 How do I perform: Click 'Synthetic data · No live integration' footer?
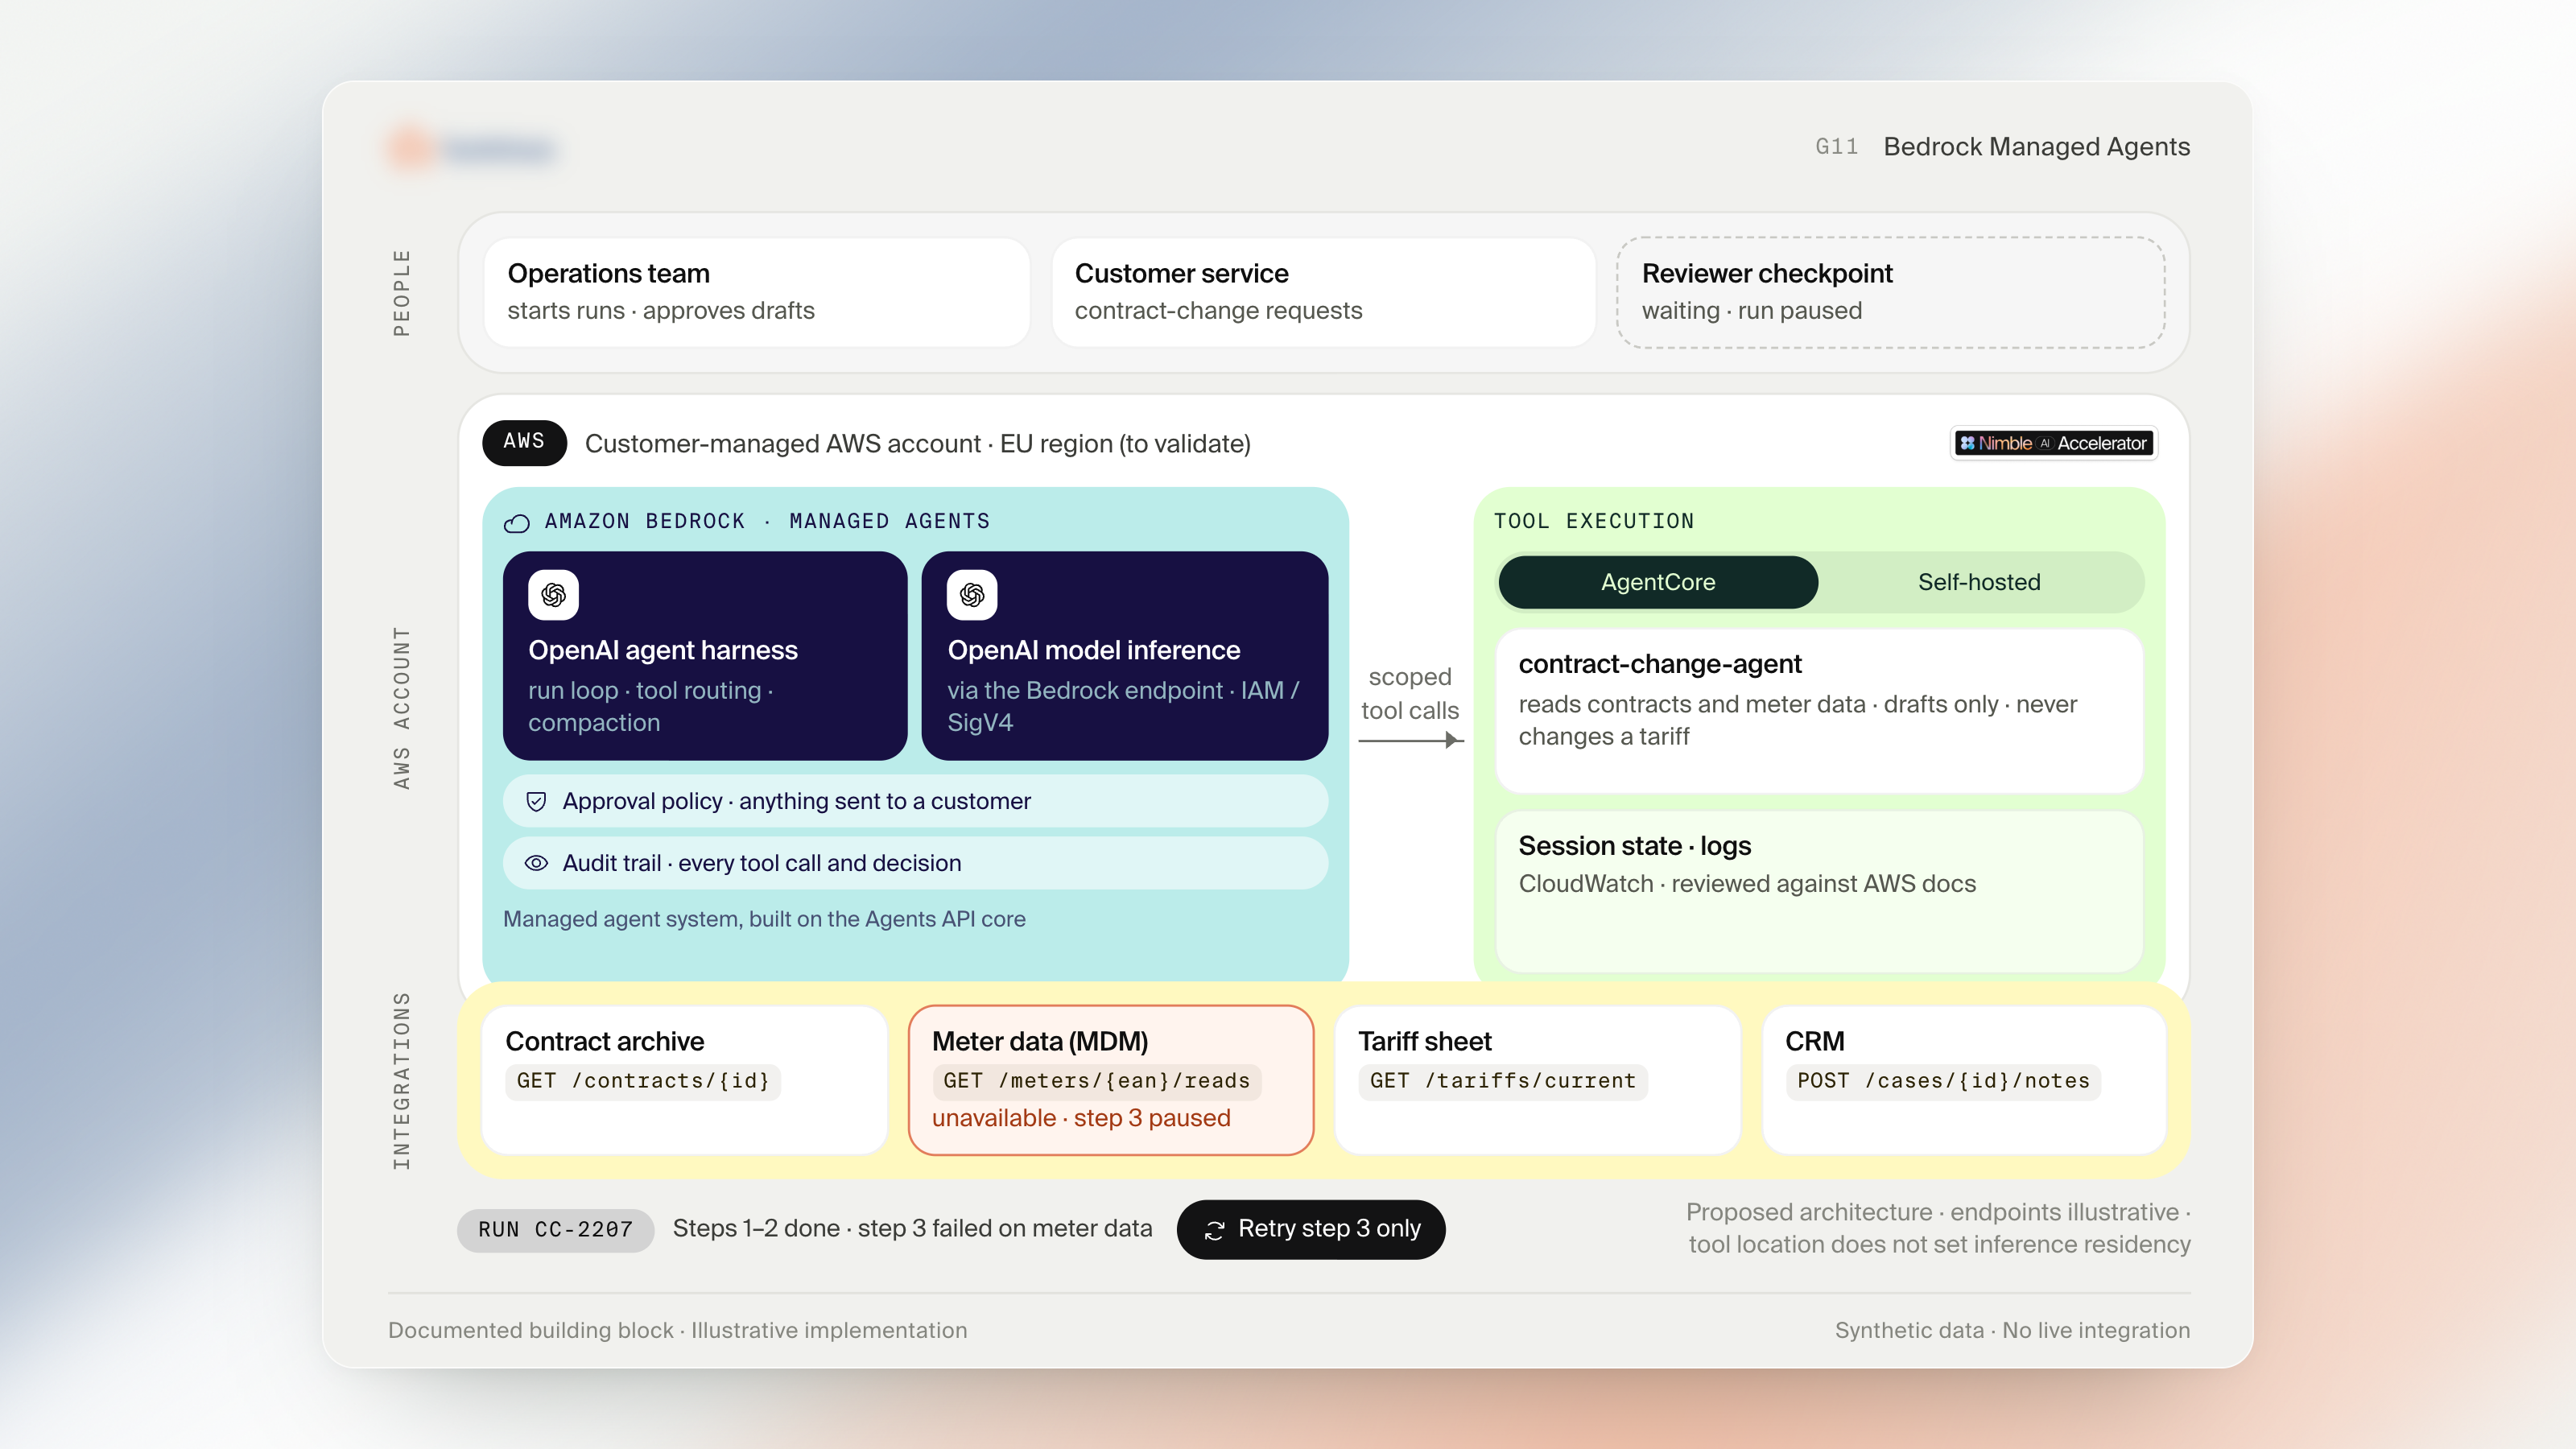[2012, 1330]
